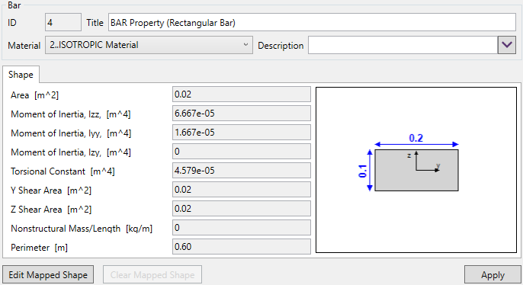This screenshot has height=285, width=523.
Task: Click the Nonstructural Mass/Length value field
Action: pos(242,227)
